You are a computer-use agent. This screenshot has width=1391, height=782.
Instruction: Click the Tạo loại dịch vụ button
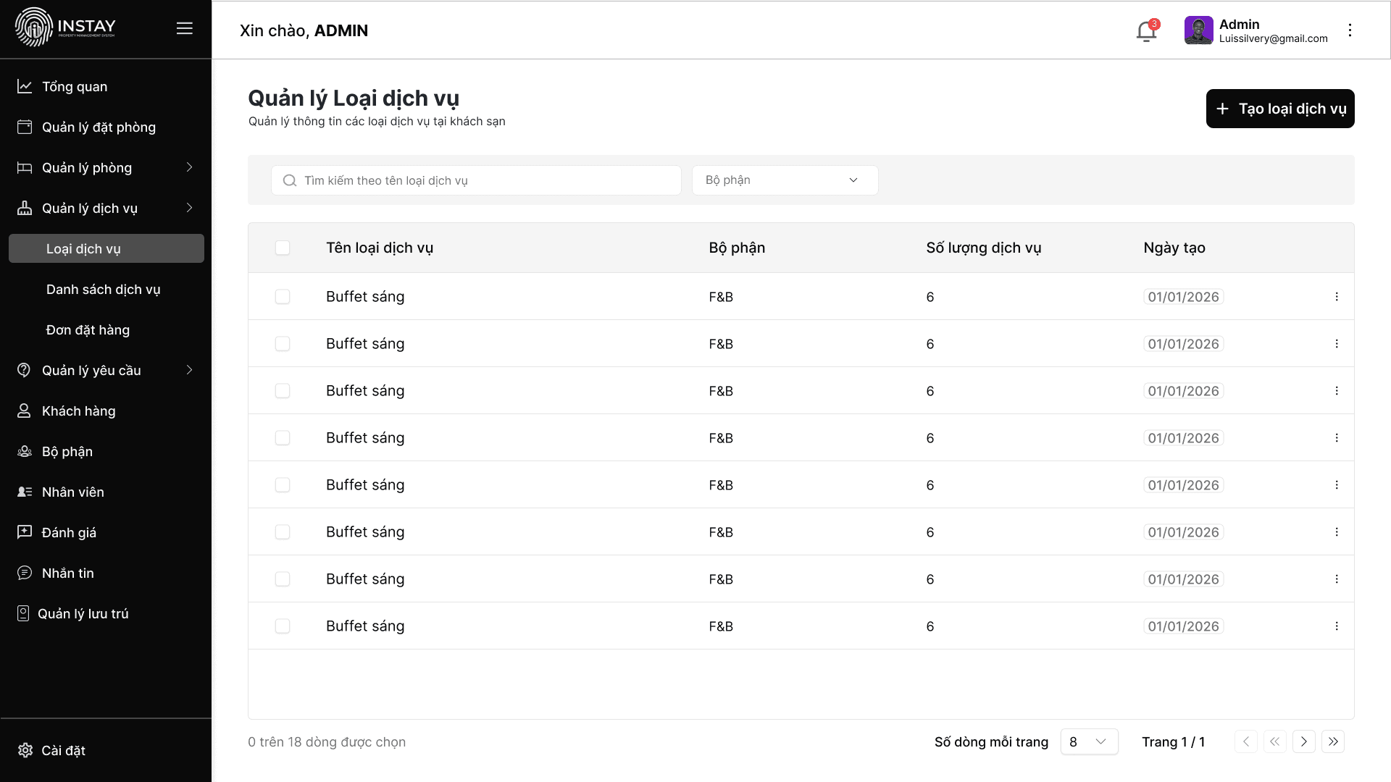(1280, 109)
